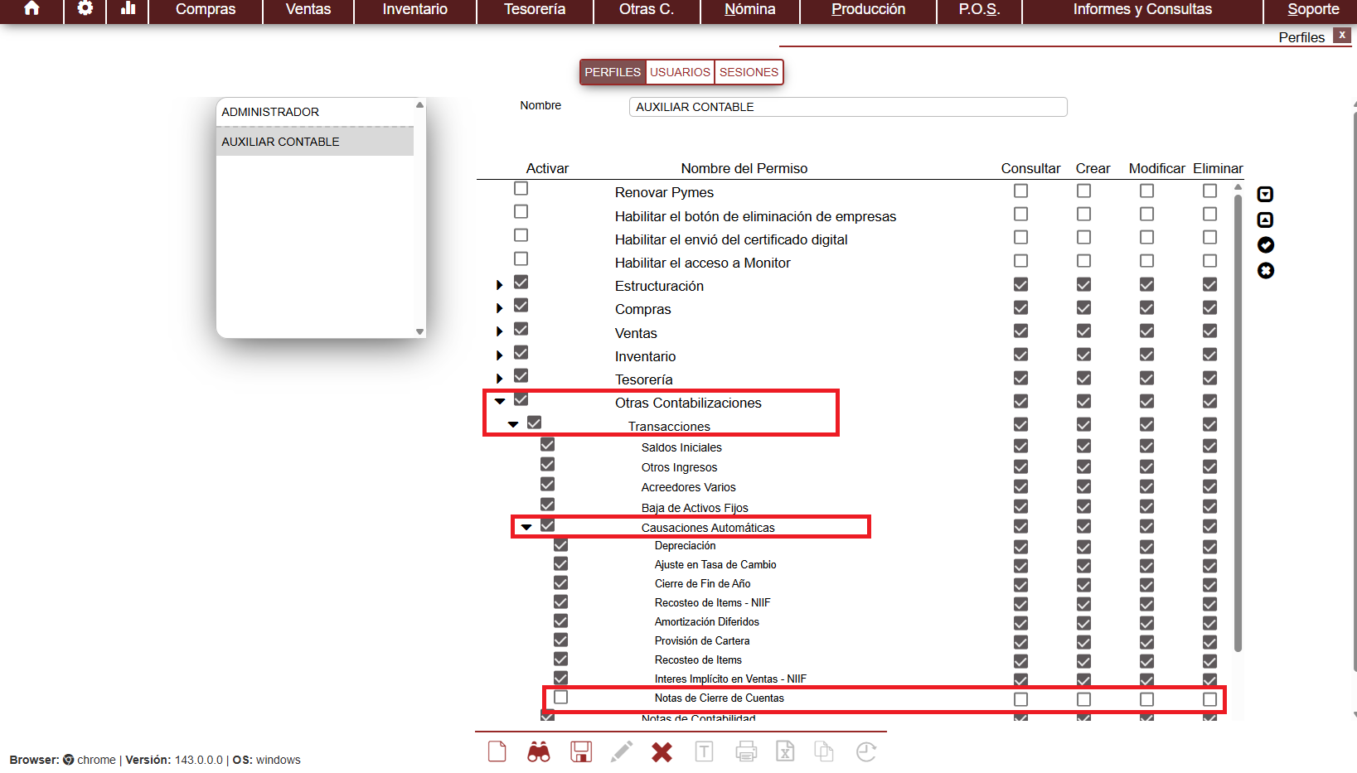Click the Nombre text field
1357x773 pixels.
(x=847, y=107)
